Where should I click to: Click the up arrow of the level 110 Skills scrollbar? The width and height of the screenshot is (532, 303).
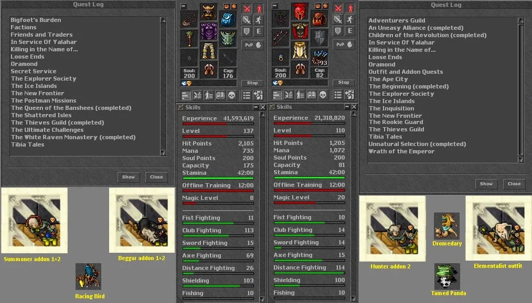click(354, 114)
